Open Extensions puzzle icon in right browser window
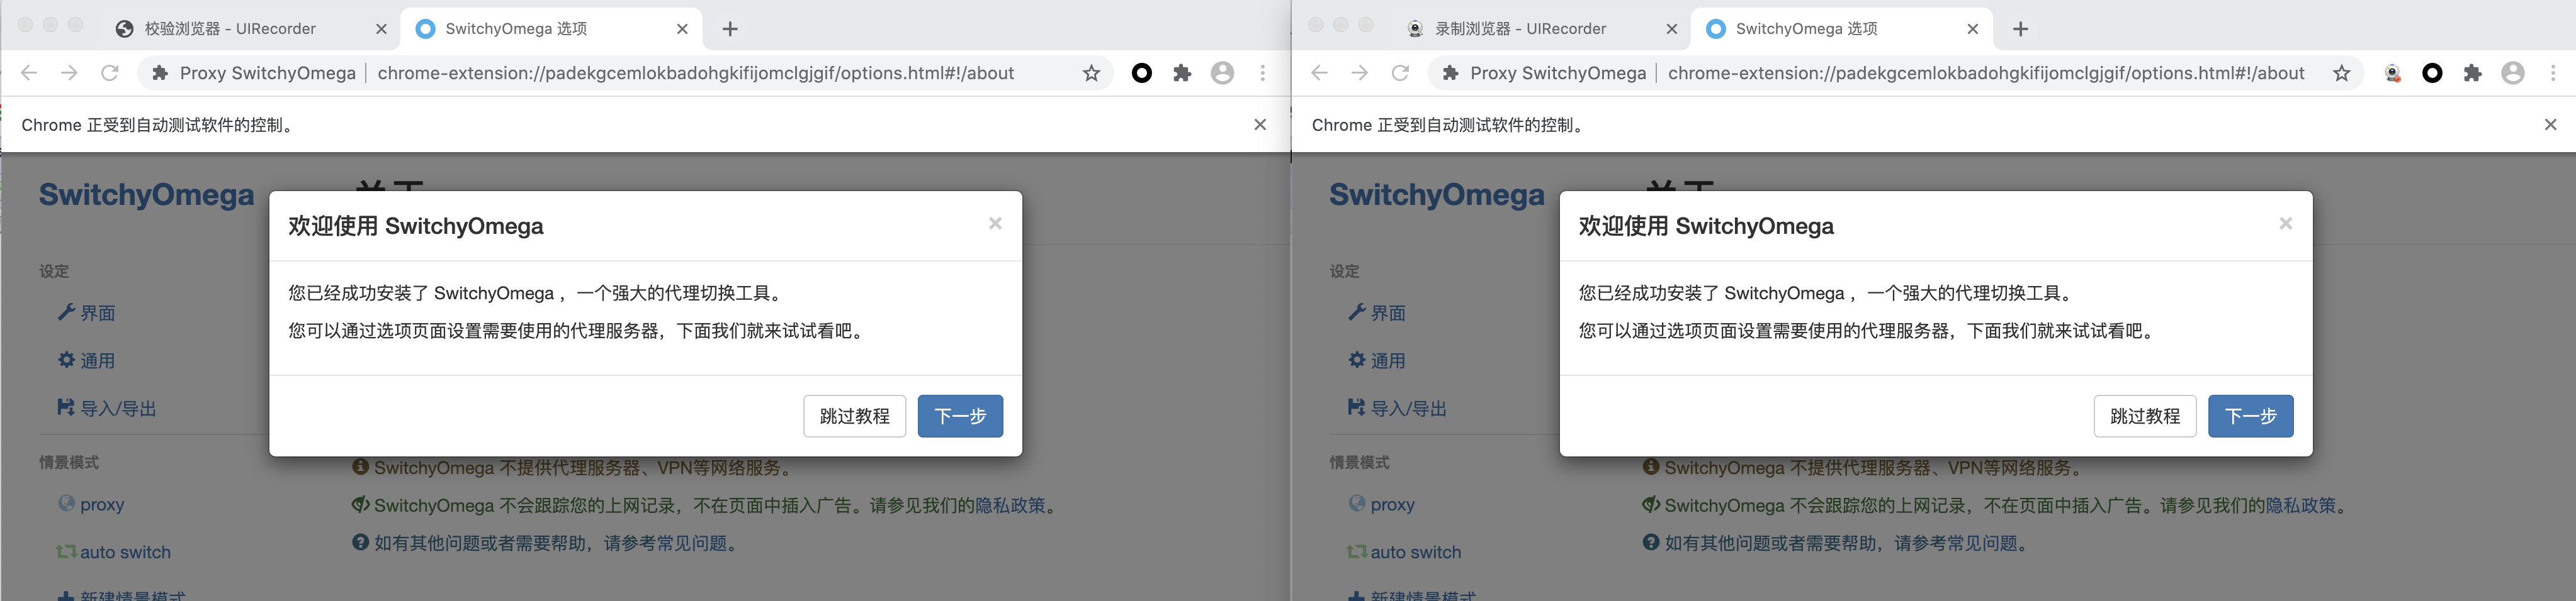The width and height of the screenshot is (2576, 601). pos(2472,73)
